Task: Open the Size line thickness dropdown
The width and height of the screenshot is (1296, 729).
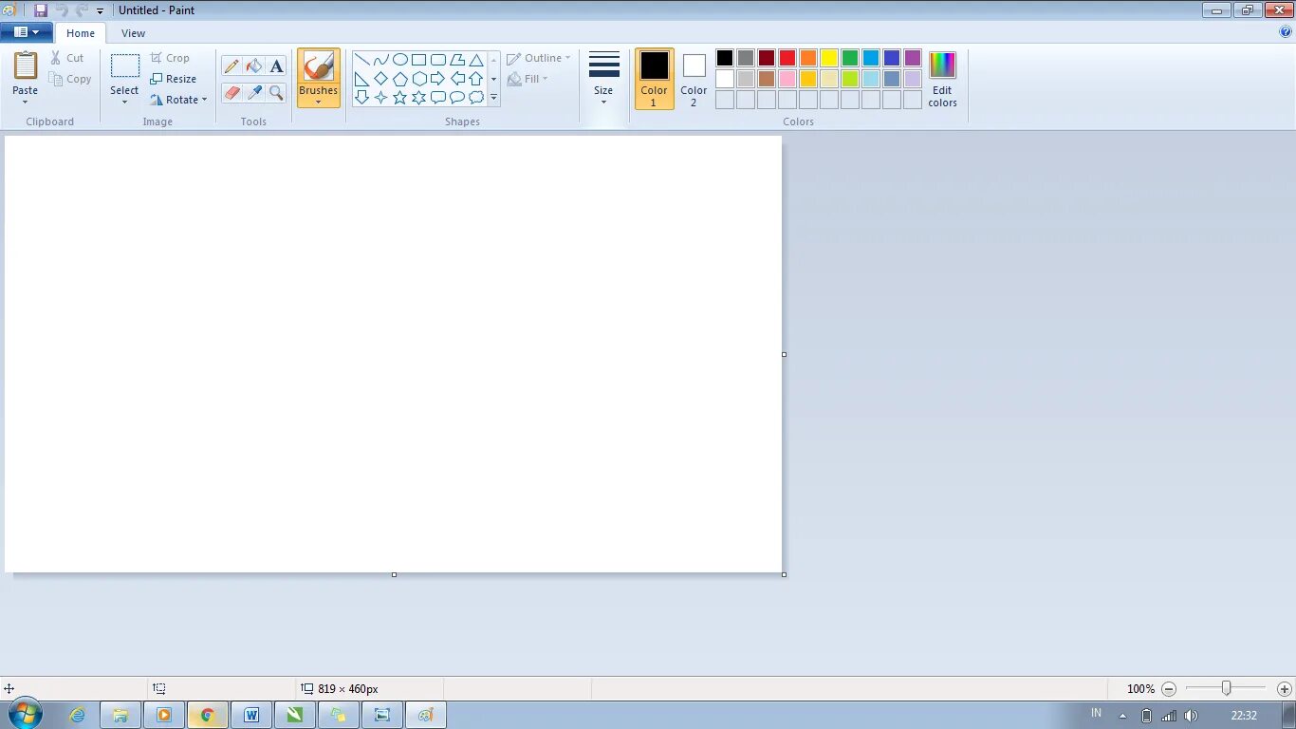Action: pos(603,79)
